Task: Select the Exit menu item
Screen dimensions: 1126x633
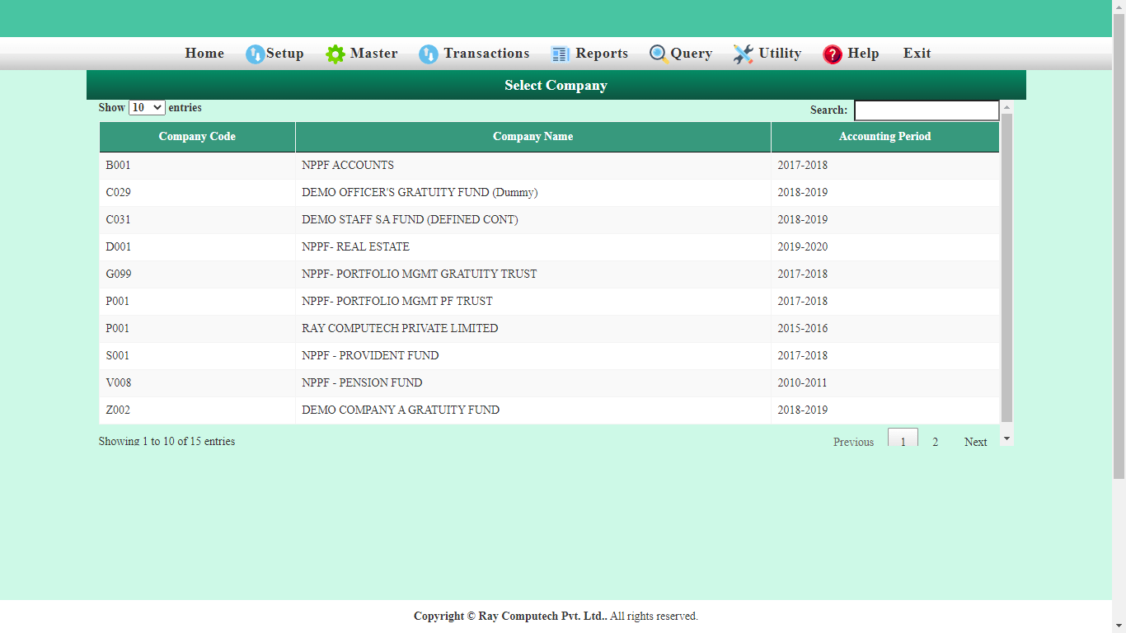Action: (917, 54)
